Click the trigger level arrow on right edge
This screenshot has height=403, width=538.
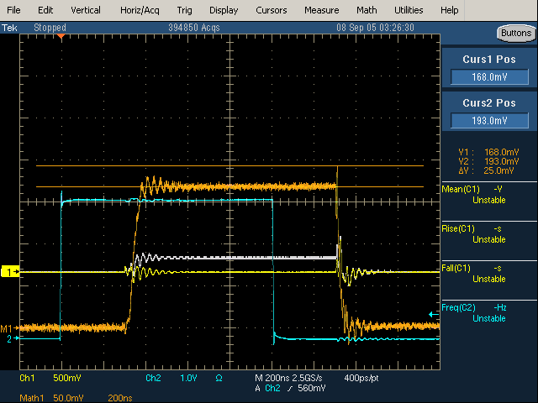tap(434, 314)
